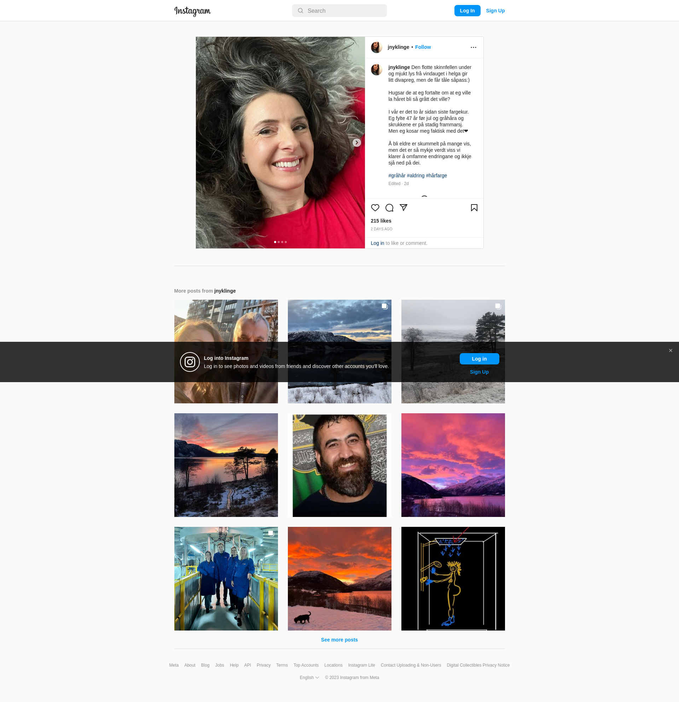
Task: Open footer Instagram Lite link
Action: pos(361,665)
